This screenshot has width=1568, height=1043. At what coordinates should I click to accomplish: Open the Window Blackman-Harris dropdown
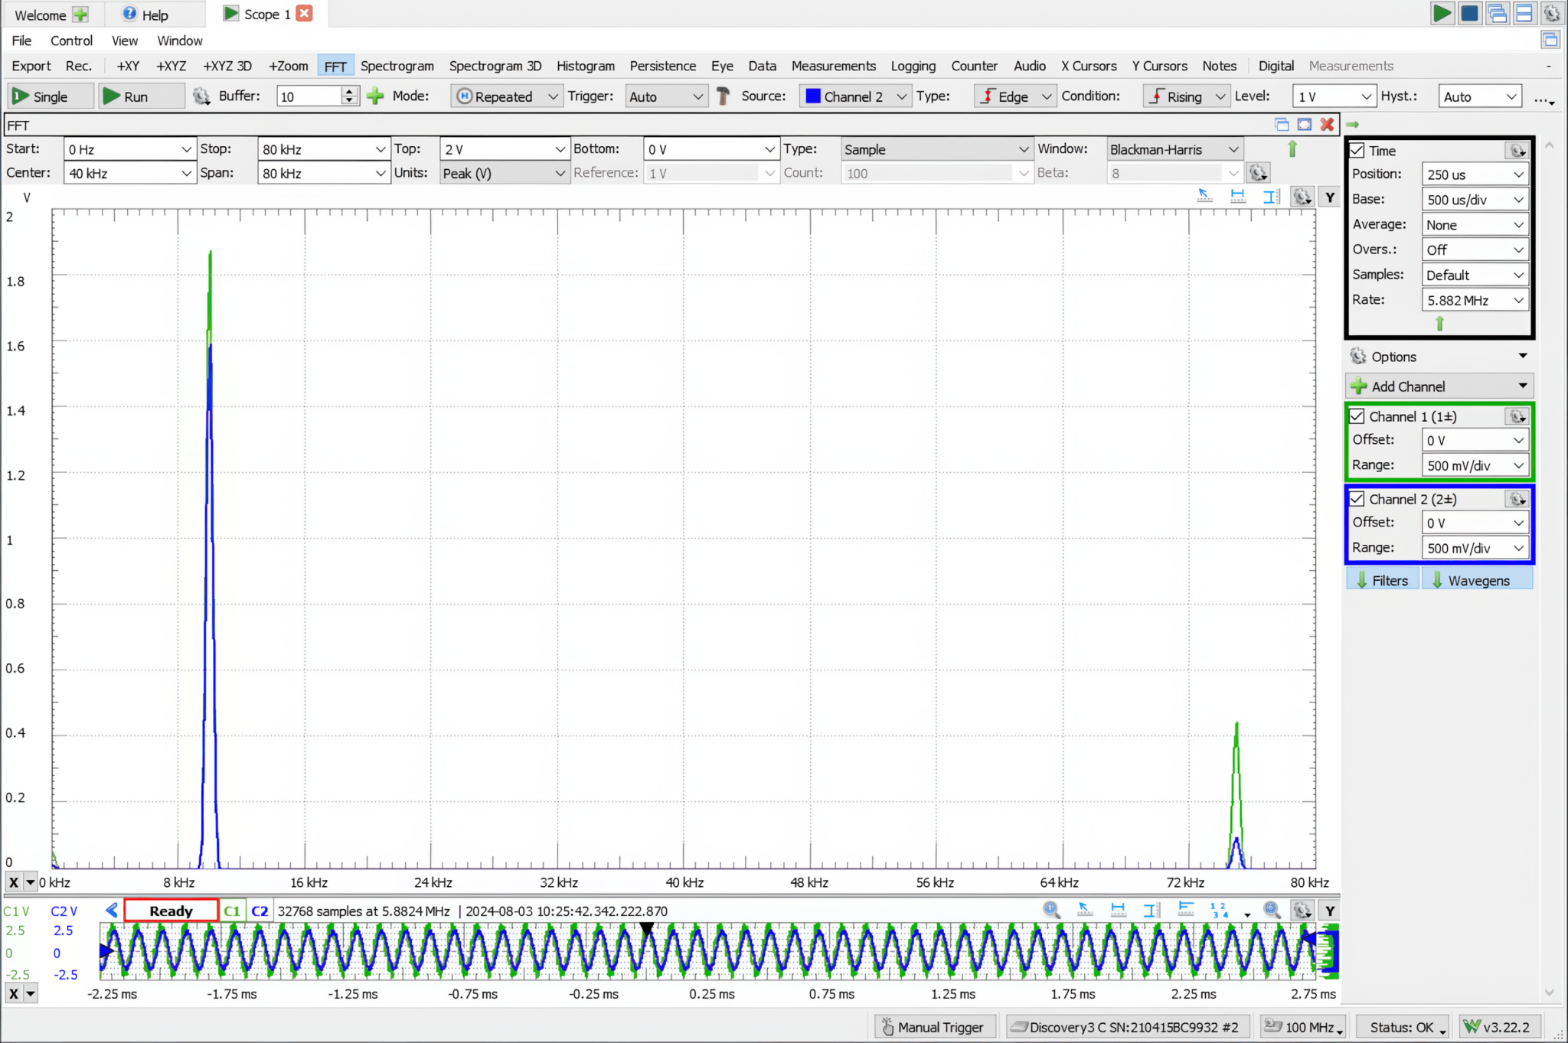pos(1174,149)
